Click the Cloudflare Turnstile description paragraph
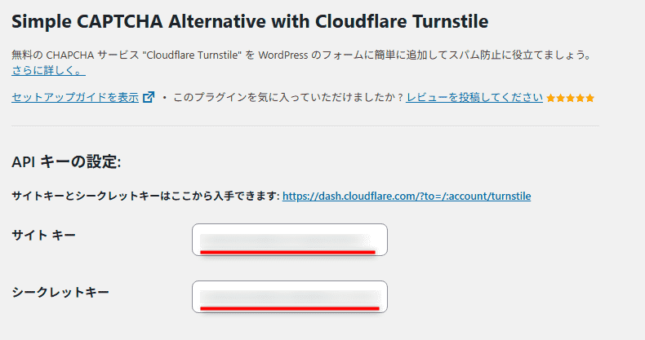Image resolution: width=645 pixels, height=340 pixels. point(302,55)
